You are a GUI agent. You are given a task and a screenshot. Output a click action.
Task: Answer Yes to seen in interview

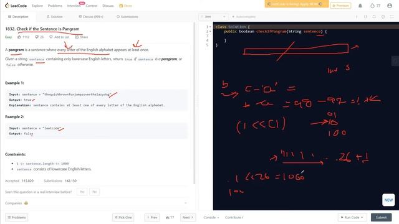(82, 192)
